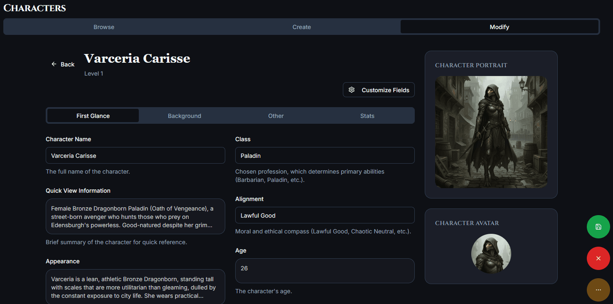
Task: Switch to the Browse tab
Action: click(104, 27)
